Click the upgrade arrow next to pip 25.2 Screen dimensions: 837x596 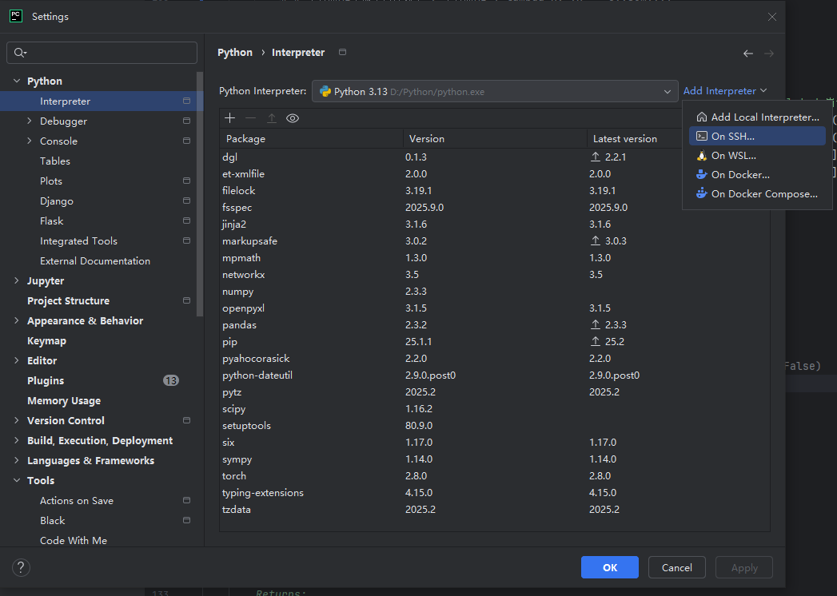[595, 342]
